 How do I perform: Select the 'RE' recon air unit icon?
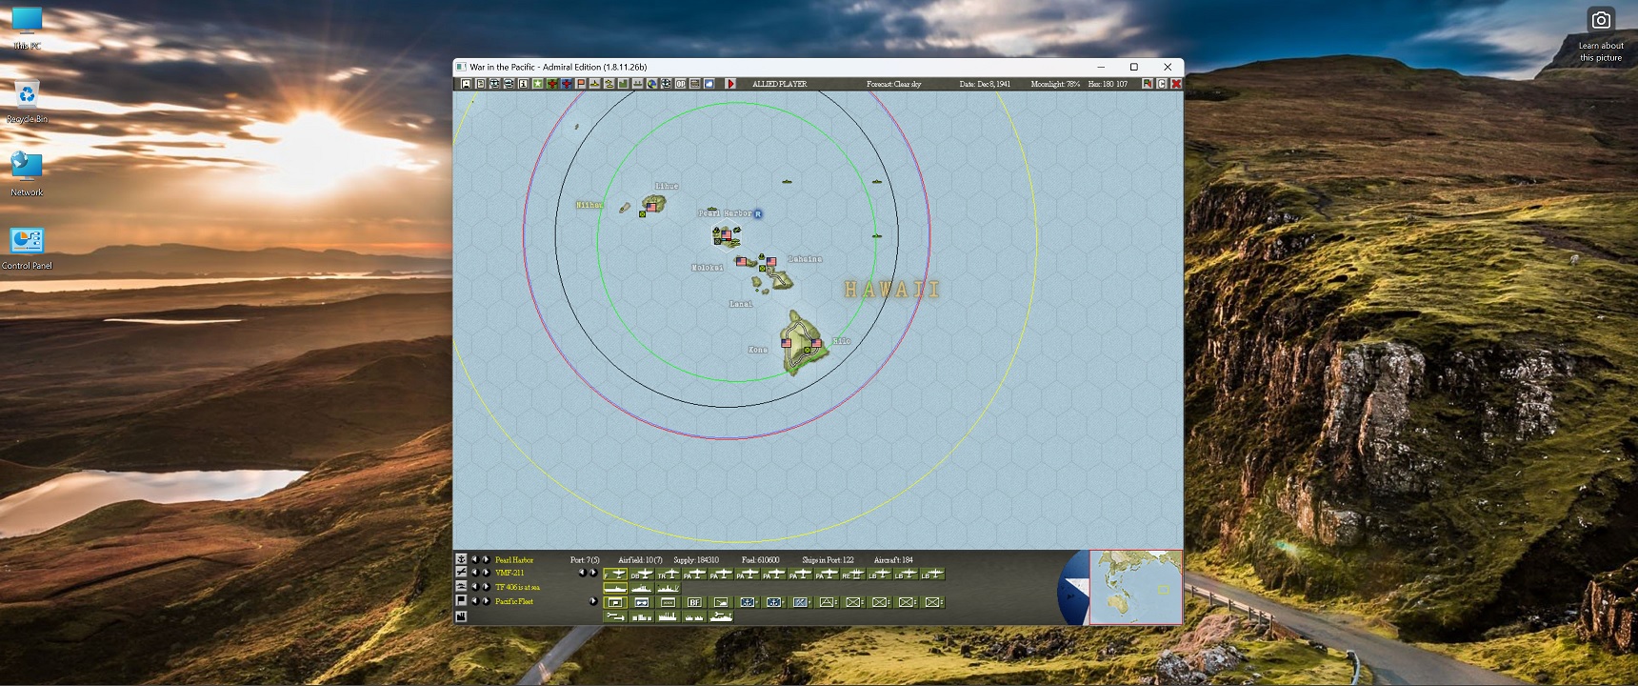pyautogui.click(x=852, y=575)
